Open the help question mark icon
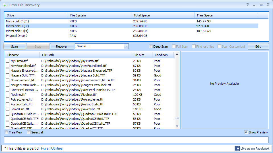This screenshot has width=273, height=153. coord(247,5)
